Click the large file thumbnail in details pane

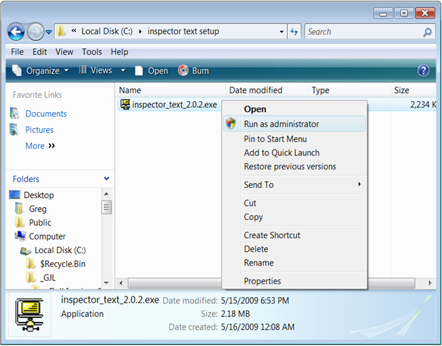[x=30, y=315]
